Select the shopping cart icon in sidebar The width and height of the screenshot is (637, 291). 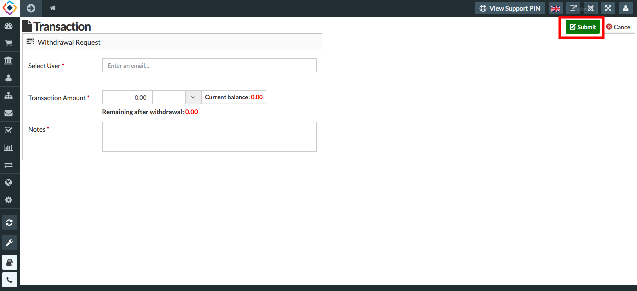click(9, 42)
